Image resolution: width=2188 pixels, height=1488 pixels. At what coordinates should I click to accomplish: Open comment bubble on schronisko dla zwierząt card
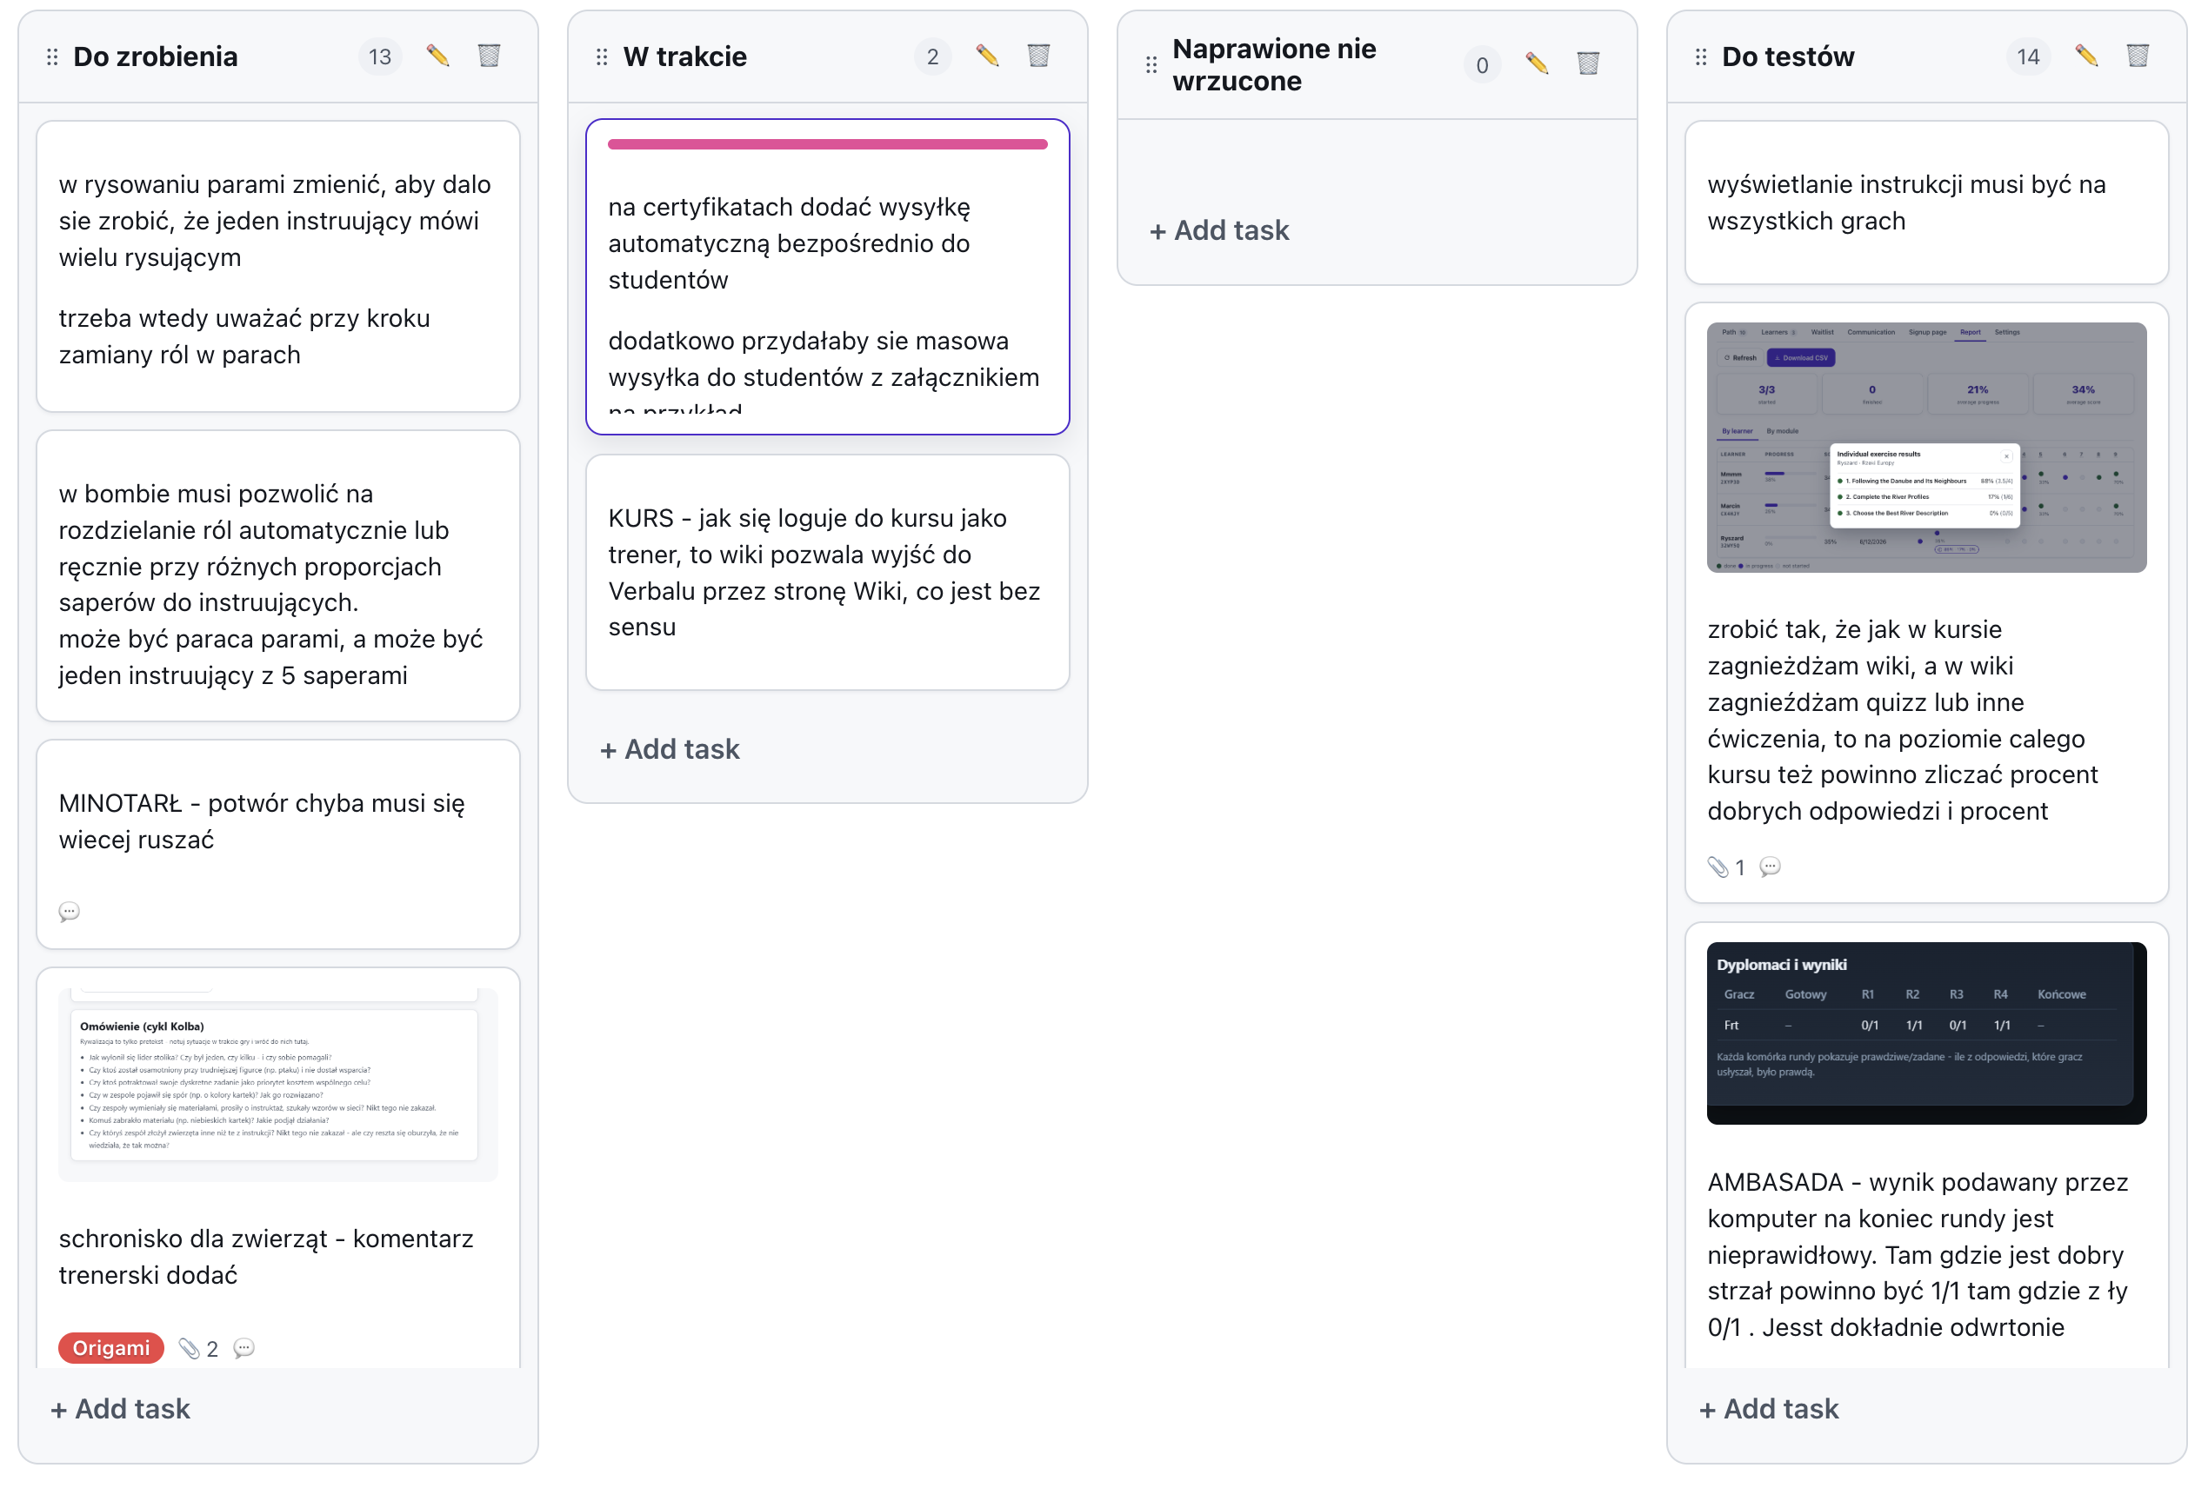pos(243,1349)
